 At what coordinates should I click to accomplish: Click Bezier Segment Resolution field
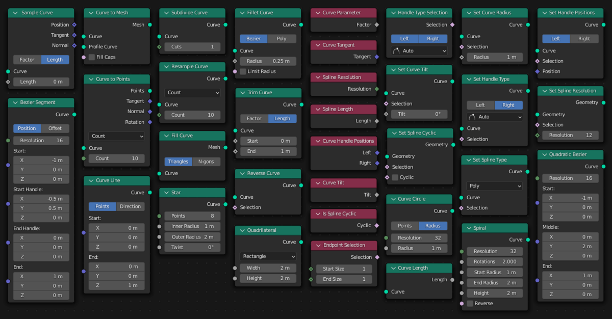41,141
